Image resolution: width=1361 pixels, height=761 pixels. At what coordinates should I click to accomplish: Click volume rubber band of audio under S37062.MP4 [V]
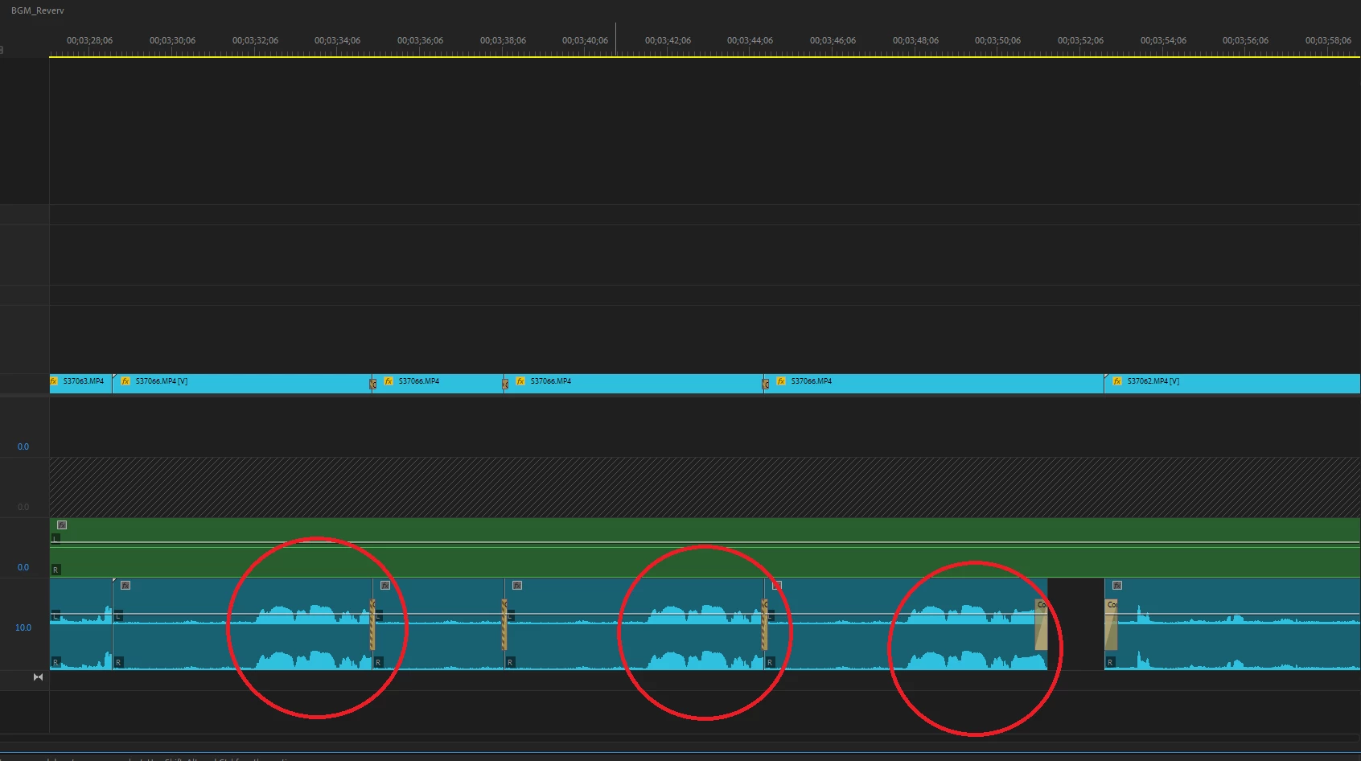[1232, 615]
